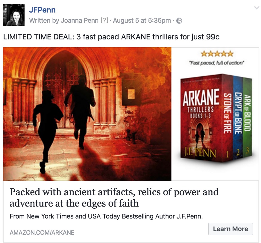Open the JFPenn page name link
This screenshot has width=261, height=243.
pyautogui.click(x=42, y=10)
